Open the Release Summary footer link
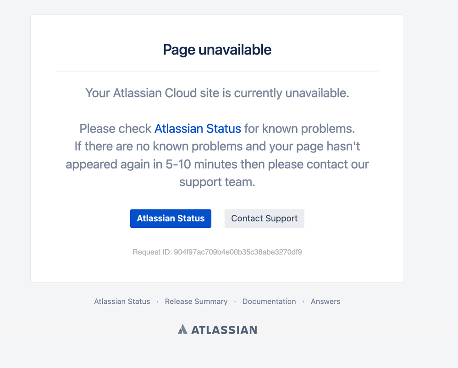Viewport: 458px width, 368px height. pos(196,301)
